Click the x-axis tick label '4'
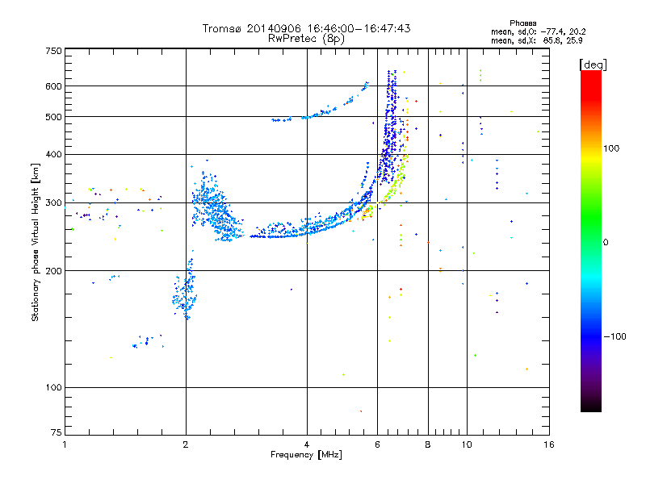This screenshot has width=646, height=484. coord(307,444)
